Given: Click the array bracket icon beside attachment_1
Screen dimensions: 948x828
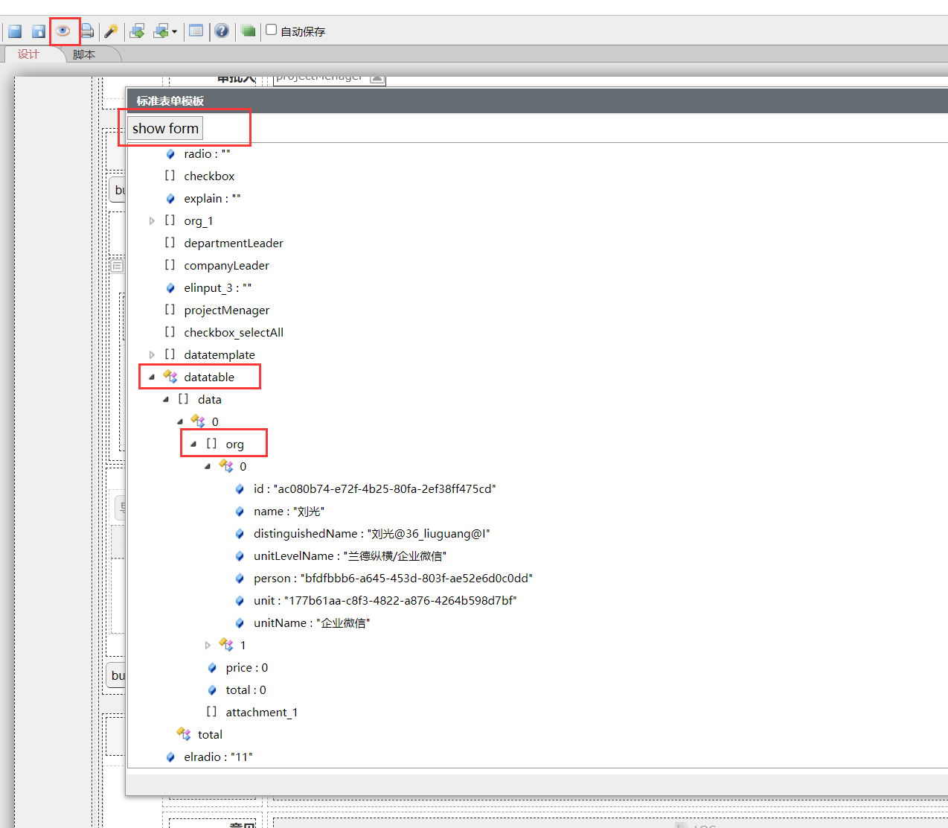Looking at the screenshot, I should (212, 712).
